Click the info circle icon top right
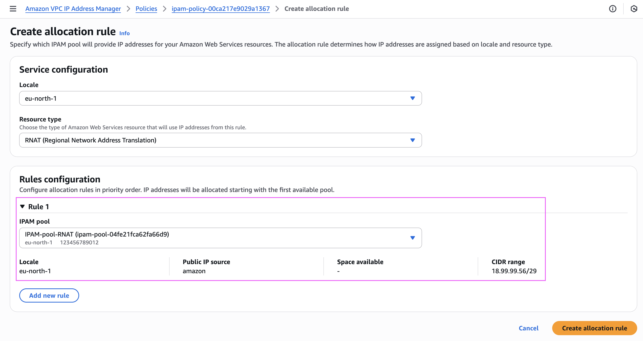 [x=612, y=9]
